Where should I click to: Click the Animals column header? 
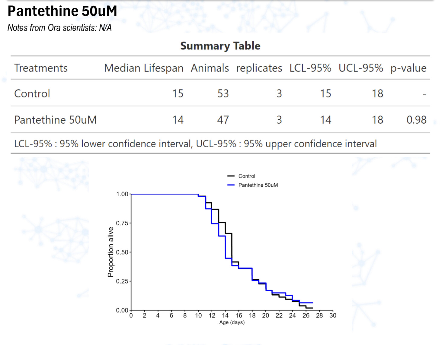[210, 68]
